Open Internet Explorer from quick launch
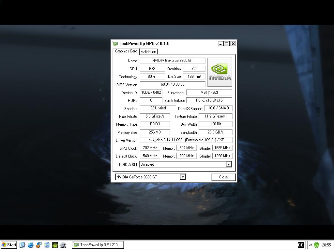Viewport: 334px width, 250px height. (x=31, y=245)
